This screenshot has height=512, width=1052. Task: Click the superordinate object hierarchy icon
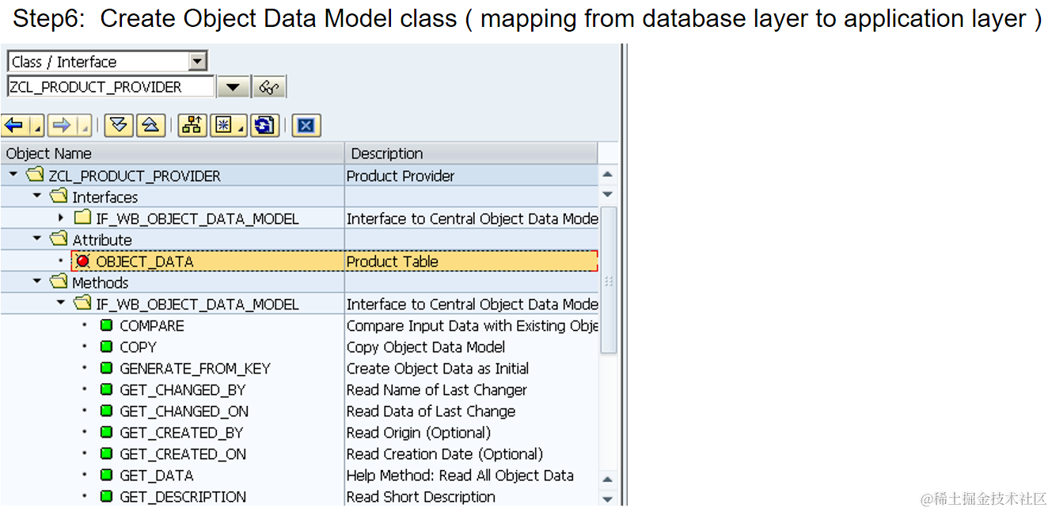pyautogui.click(x=192, y=125)
